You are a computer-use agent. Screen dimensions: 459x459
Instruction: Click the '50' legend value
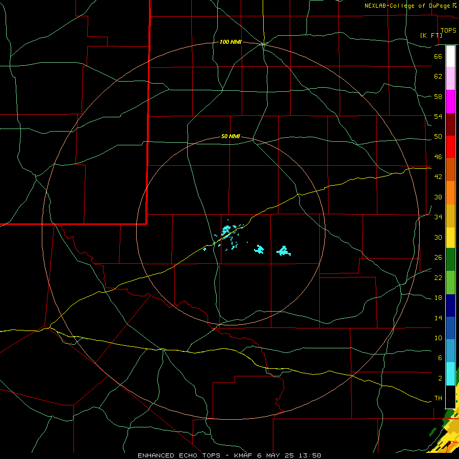(x=438, y=137)
